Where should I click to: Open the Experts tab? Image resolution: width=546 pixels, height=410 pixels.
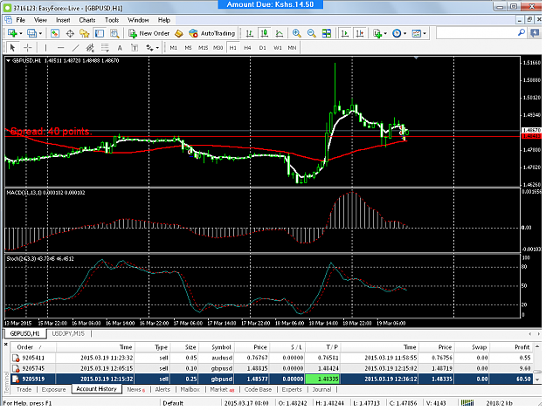292,389
